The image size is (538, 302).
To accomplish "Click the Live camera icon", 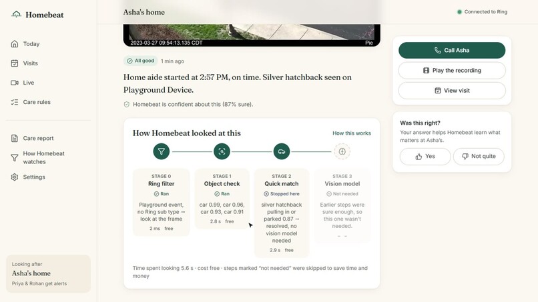I will (x=15, y=83).
